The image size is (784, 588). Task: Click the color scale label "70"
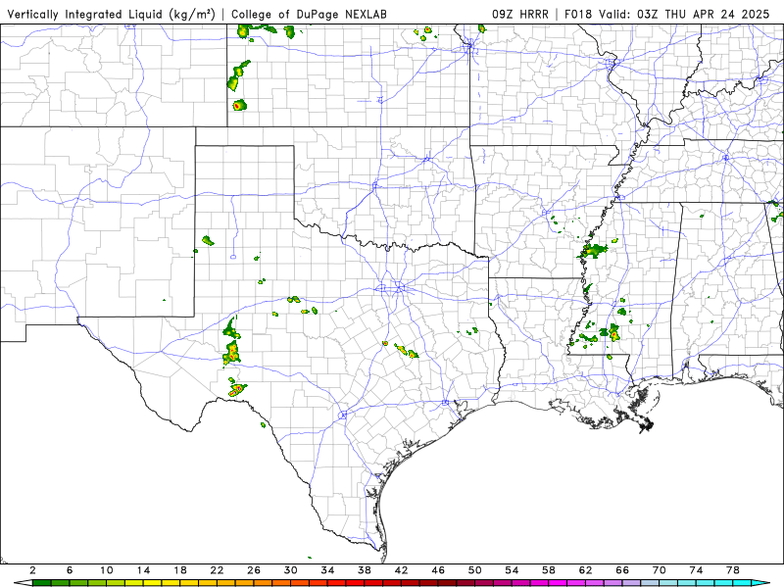[659, 570]
